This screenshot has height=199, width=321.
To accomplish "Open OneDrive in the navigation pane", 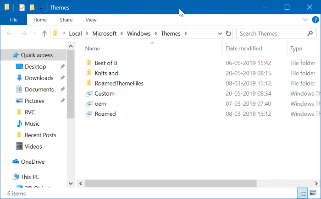I will click(33, 162).
